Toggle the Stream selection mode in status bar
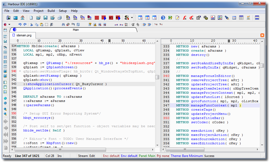 click(83, 156)
